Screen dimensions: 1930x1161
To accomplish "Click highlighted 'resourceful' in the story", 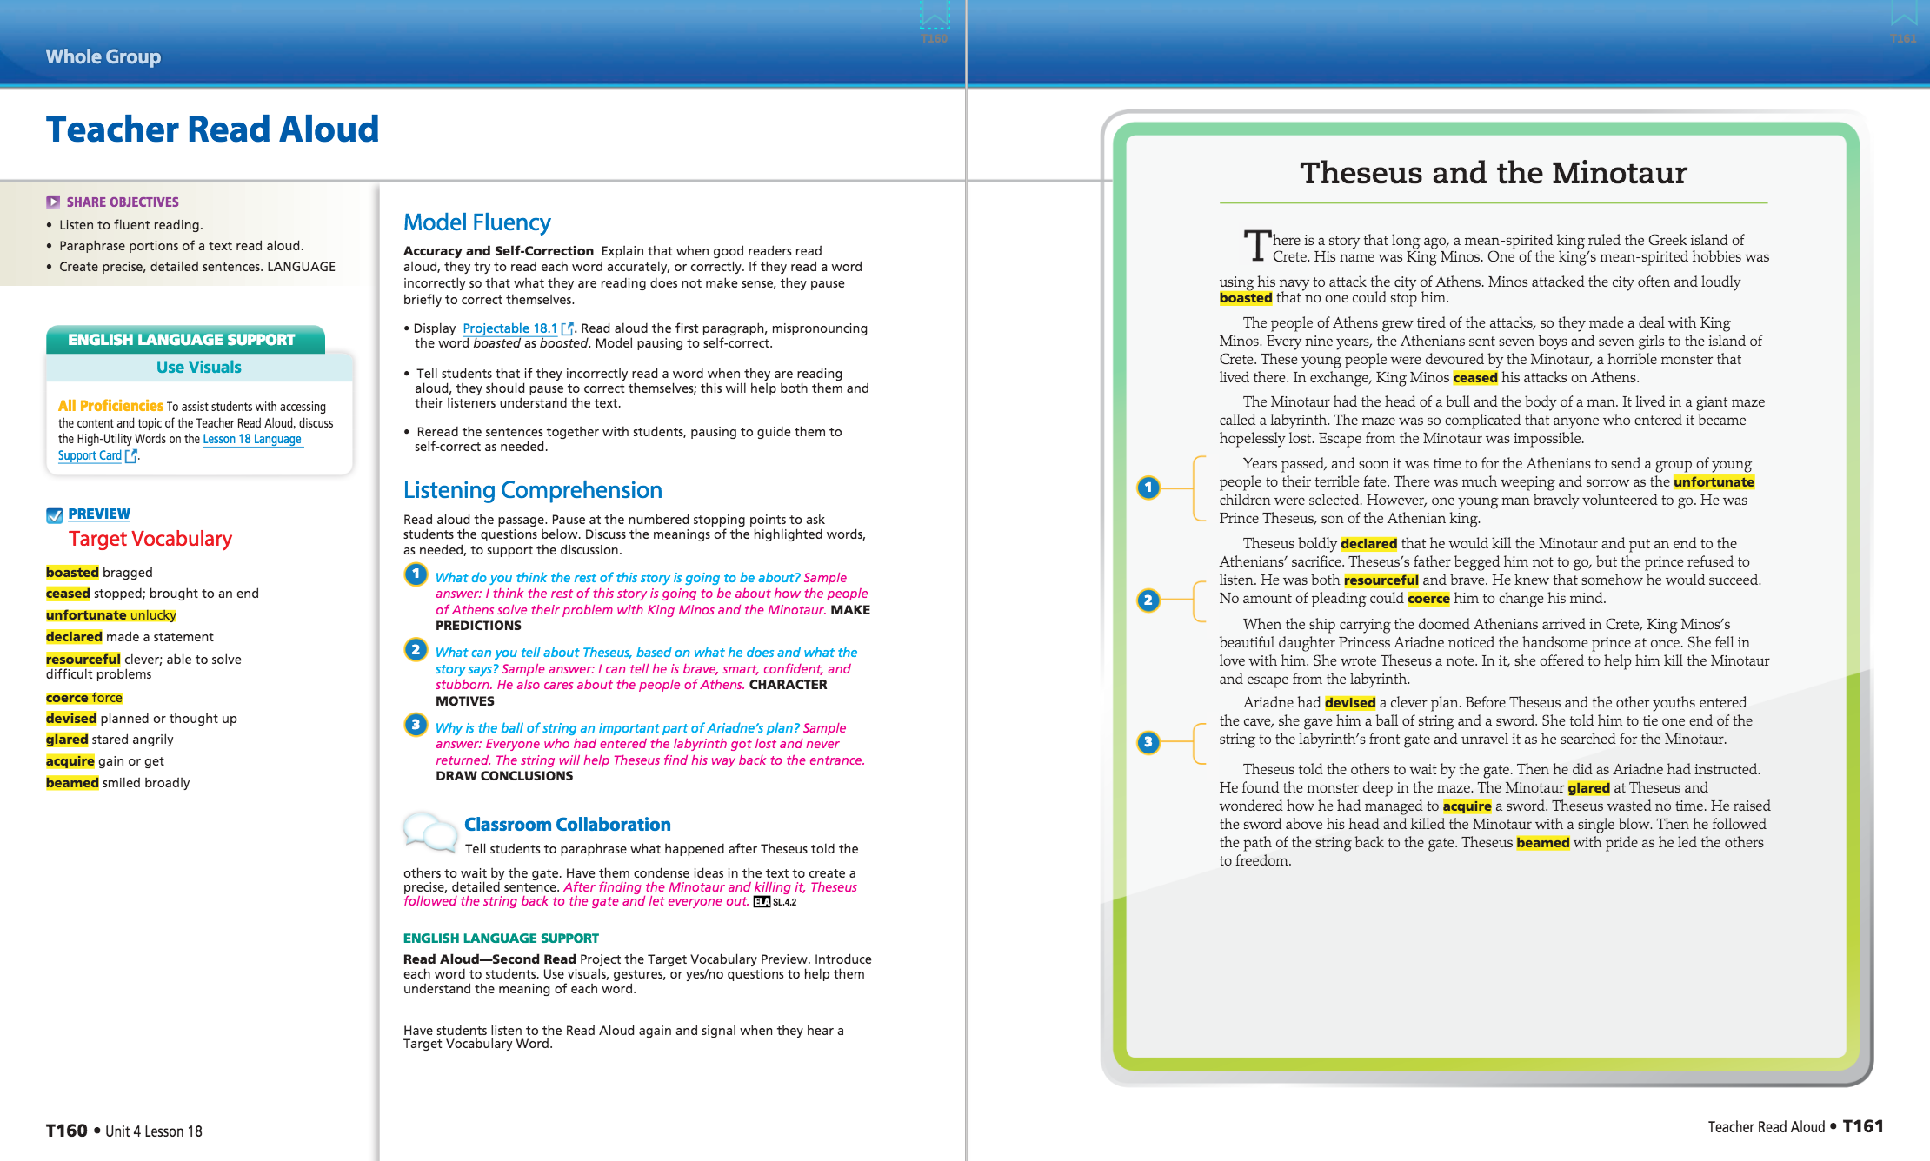I will (1381, 580).
